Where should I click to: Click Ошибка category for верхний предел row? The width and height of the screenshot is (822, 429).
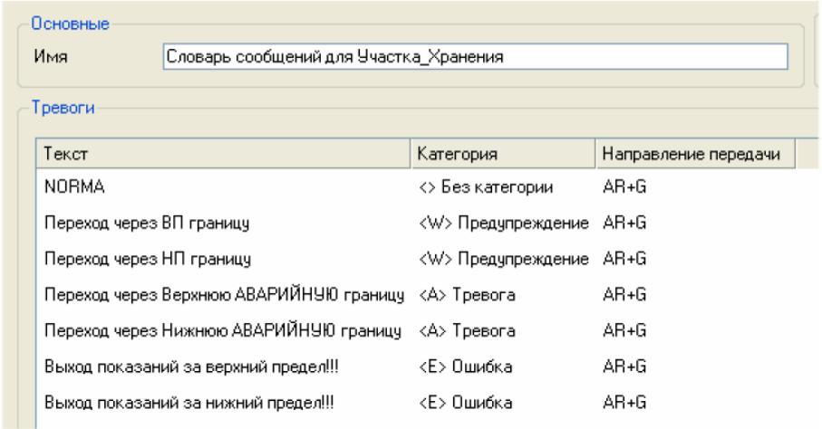point(465,367)
